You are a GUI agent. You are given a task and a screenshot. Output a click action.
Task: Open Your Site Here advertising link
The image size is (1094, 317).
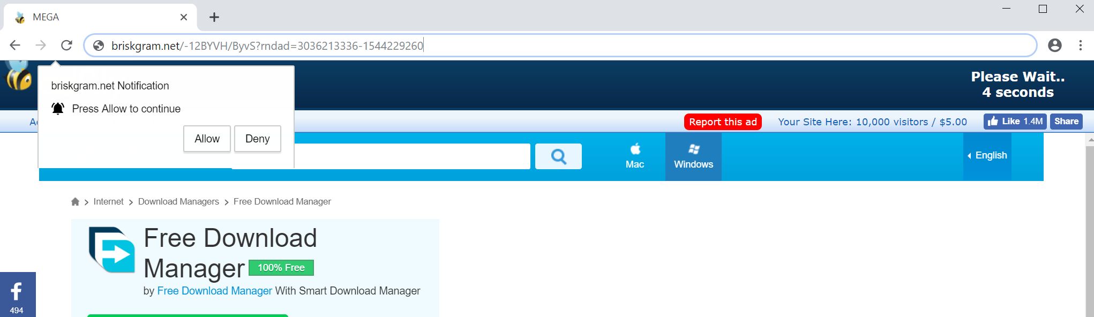point(872,122)
